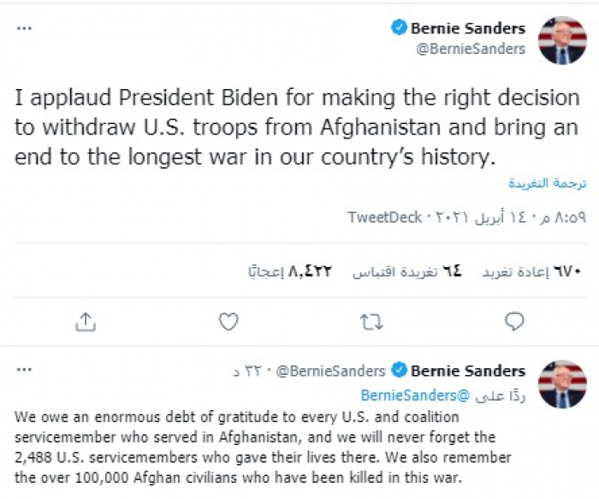Click the share upload icon
Image resolution: width=599 pixels, height=499 pixels.
[x=85, y=321]
